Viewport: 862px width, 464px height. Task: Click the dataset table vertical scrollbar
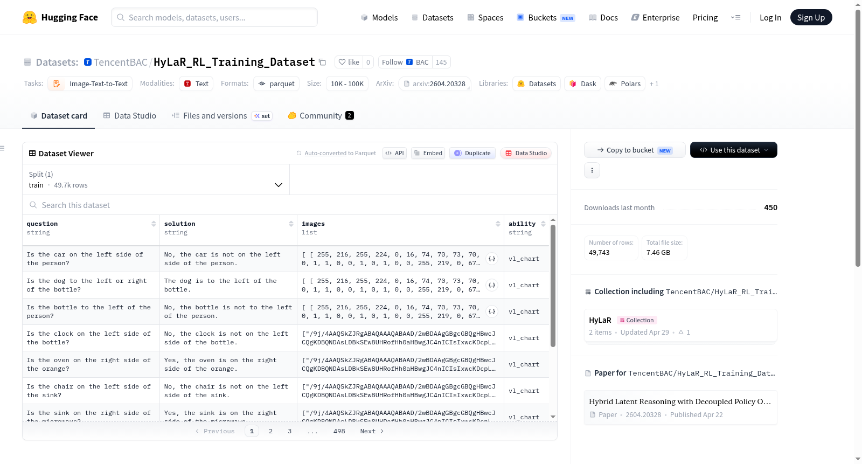coord(553,286)
